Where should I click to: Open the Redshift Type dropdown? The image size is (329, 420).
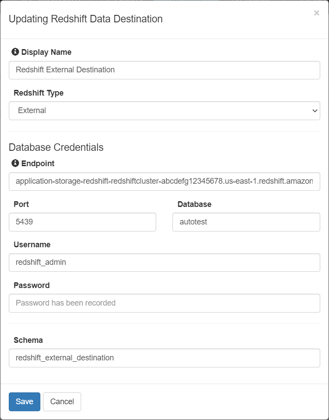[x=164, y=110]
